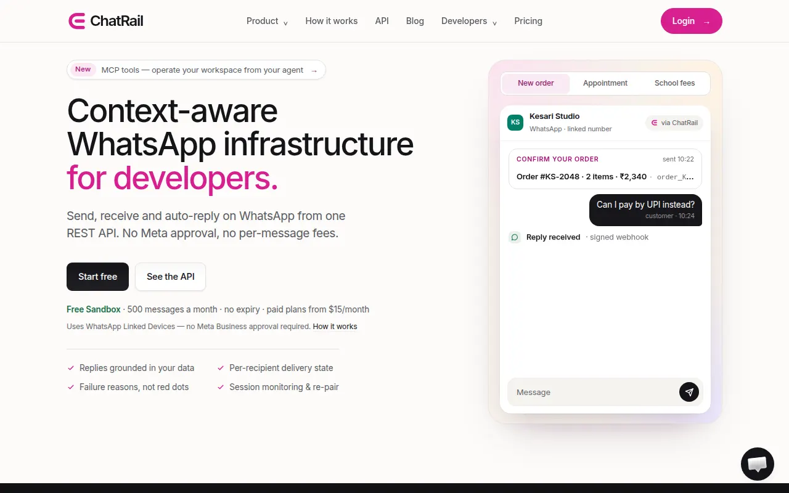This screenshot has height=493, width=789.
Task: Click the 'Can I pay by UPI instead?' bubble
Action: [645, 210]
